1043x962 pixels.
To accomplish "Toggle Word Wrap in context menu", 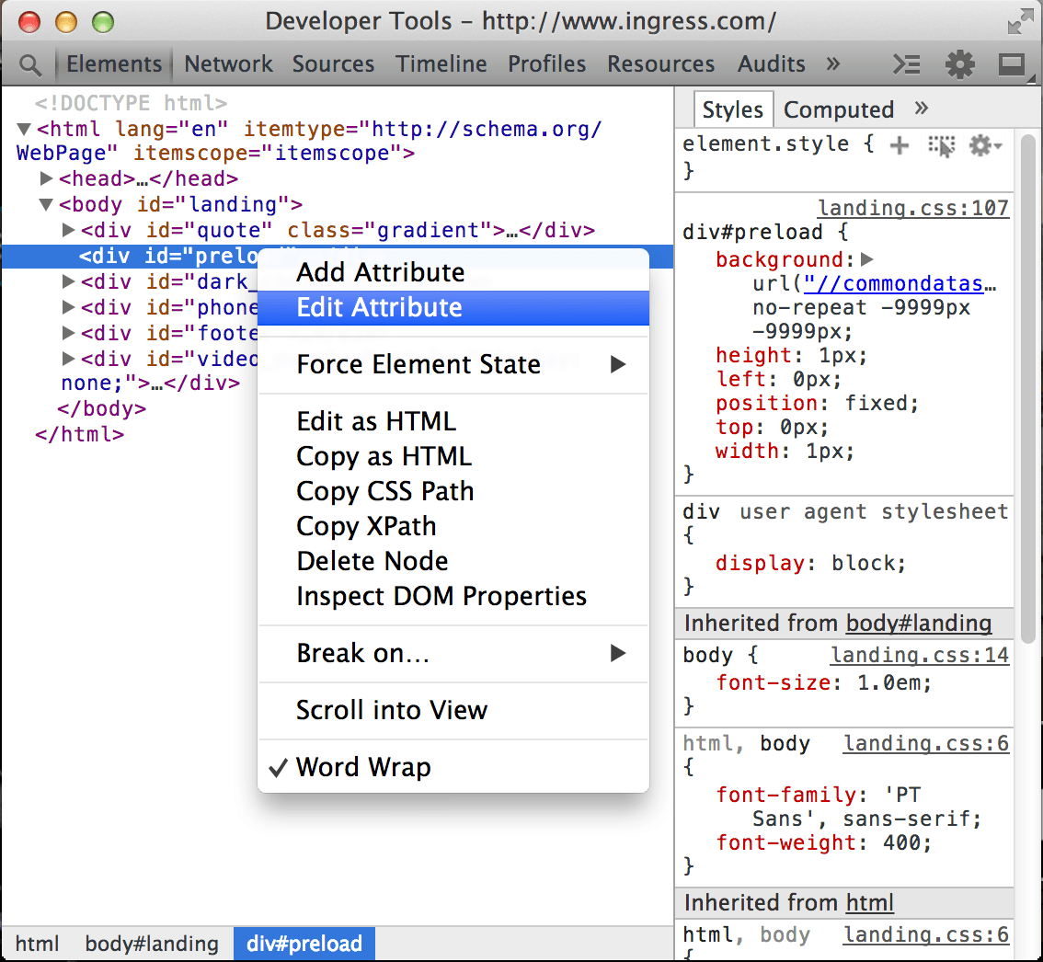I will (x=362, y=767).
